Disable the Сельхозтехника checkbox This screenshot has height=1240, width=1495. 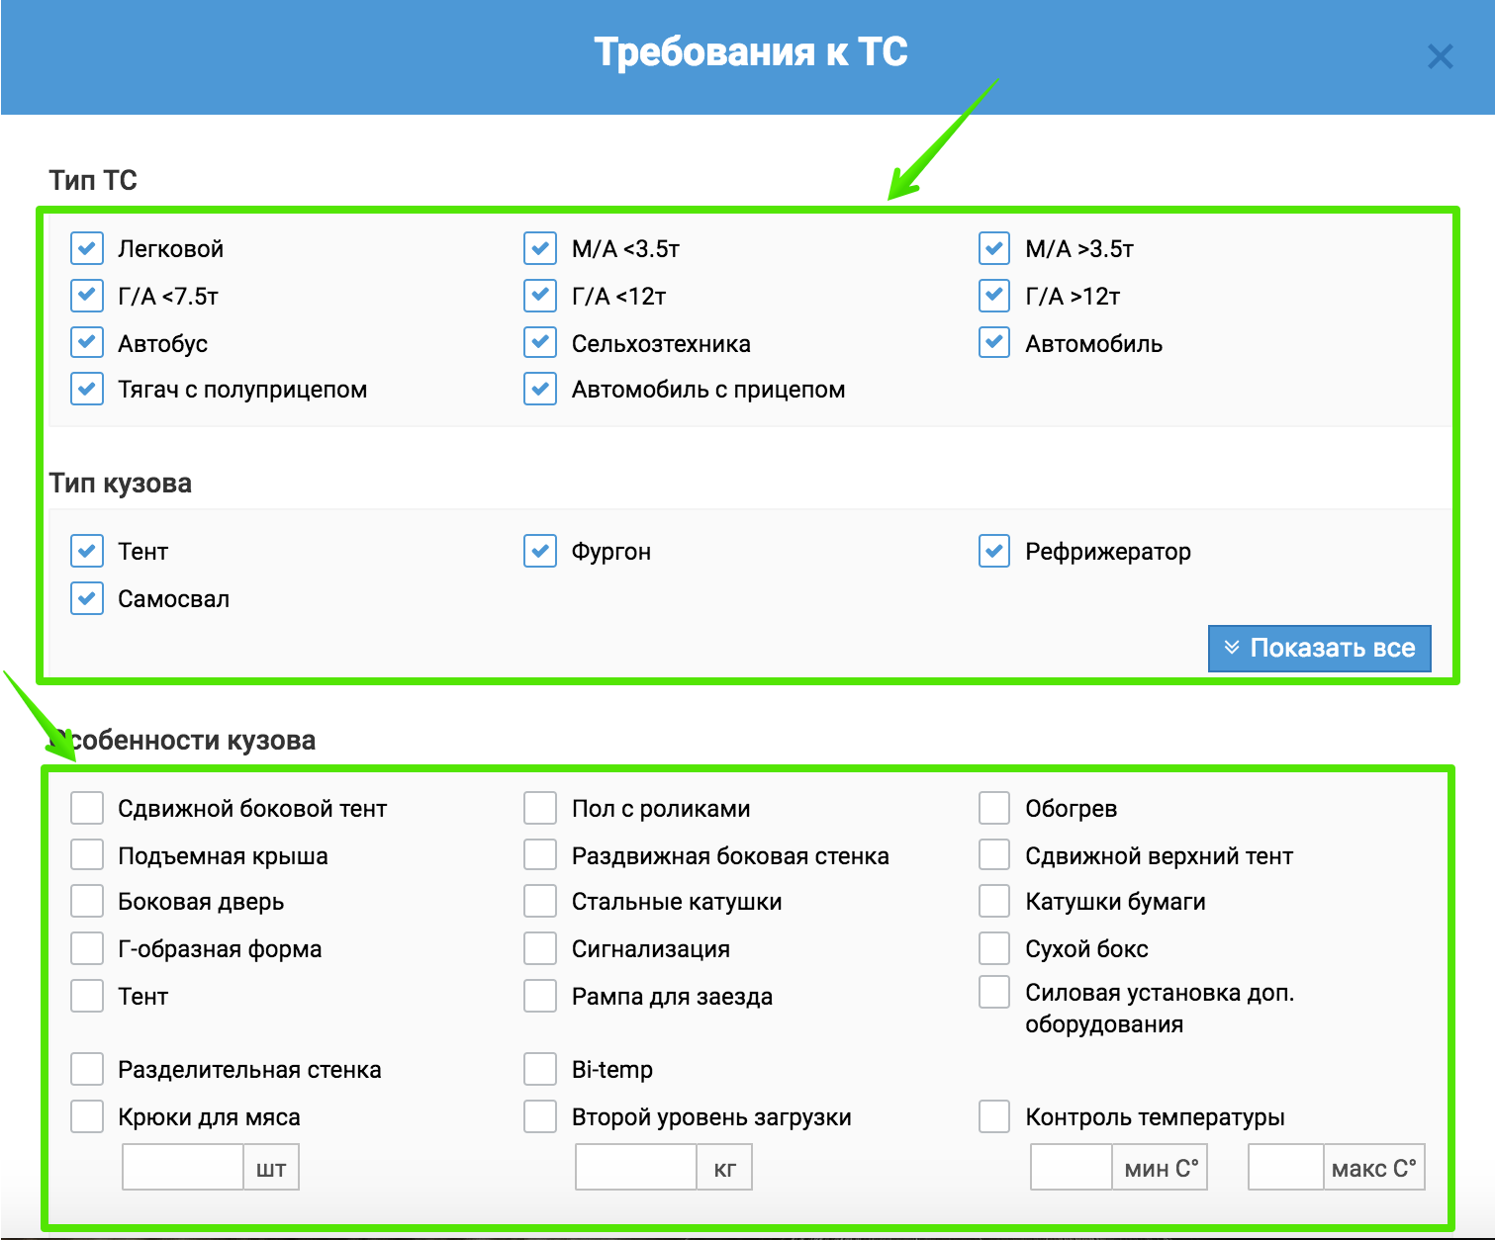coord(540,343)
